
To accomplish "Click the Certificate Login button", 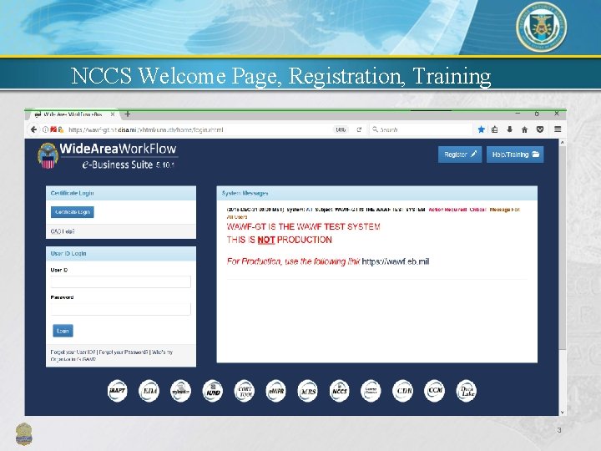I will click(73, 212).
